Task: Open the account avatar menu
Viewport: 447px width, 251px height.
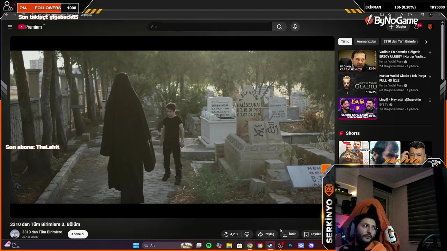Action: (430, 27)
